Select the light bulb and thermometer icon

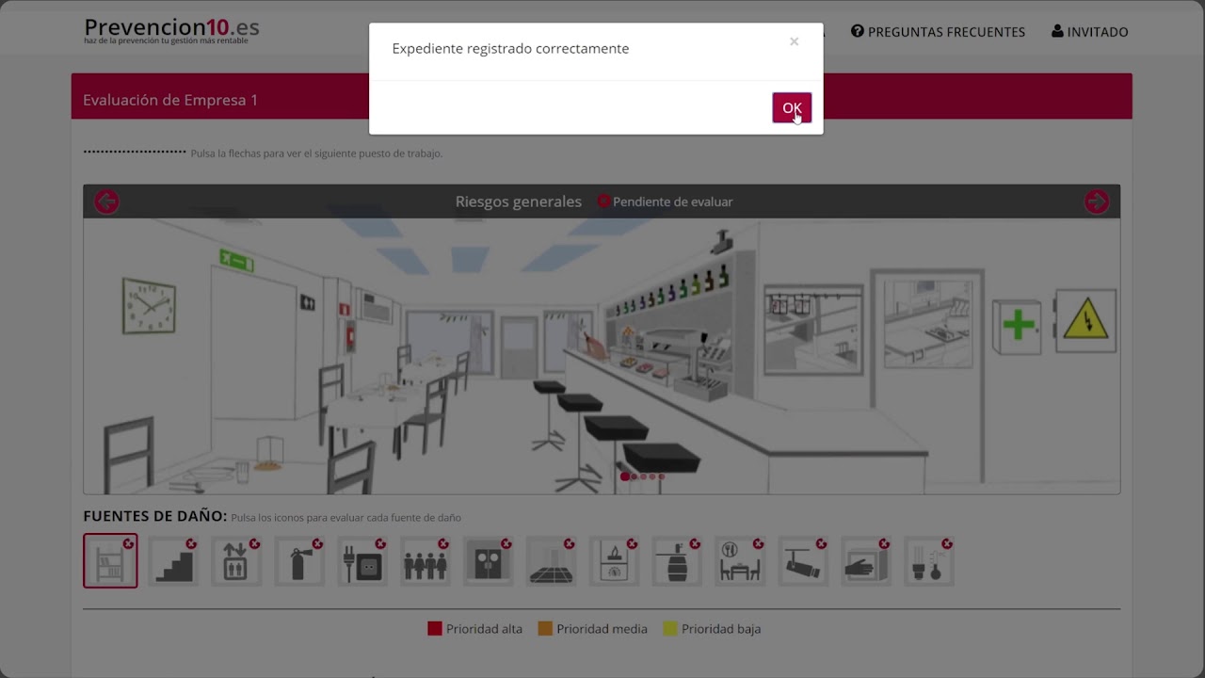930,561
